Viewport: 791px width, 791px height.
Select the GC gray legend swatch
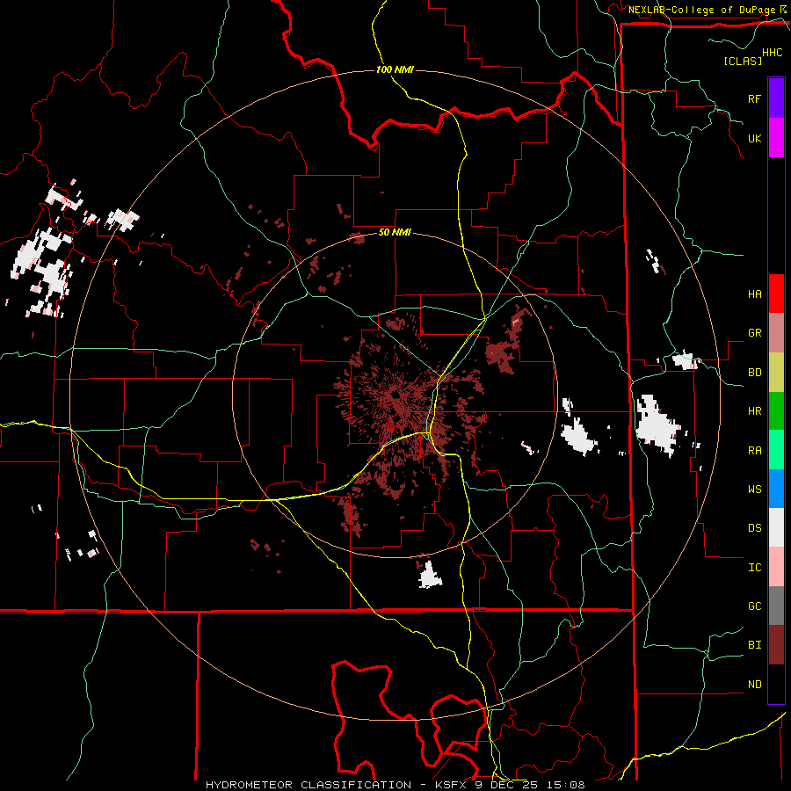point(776,606)
